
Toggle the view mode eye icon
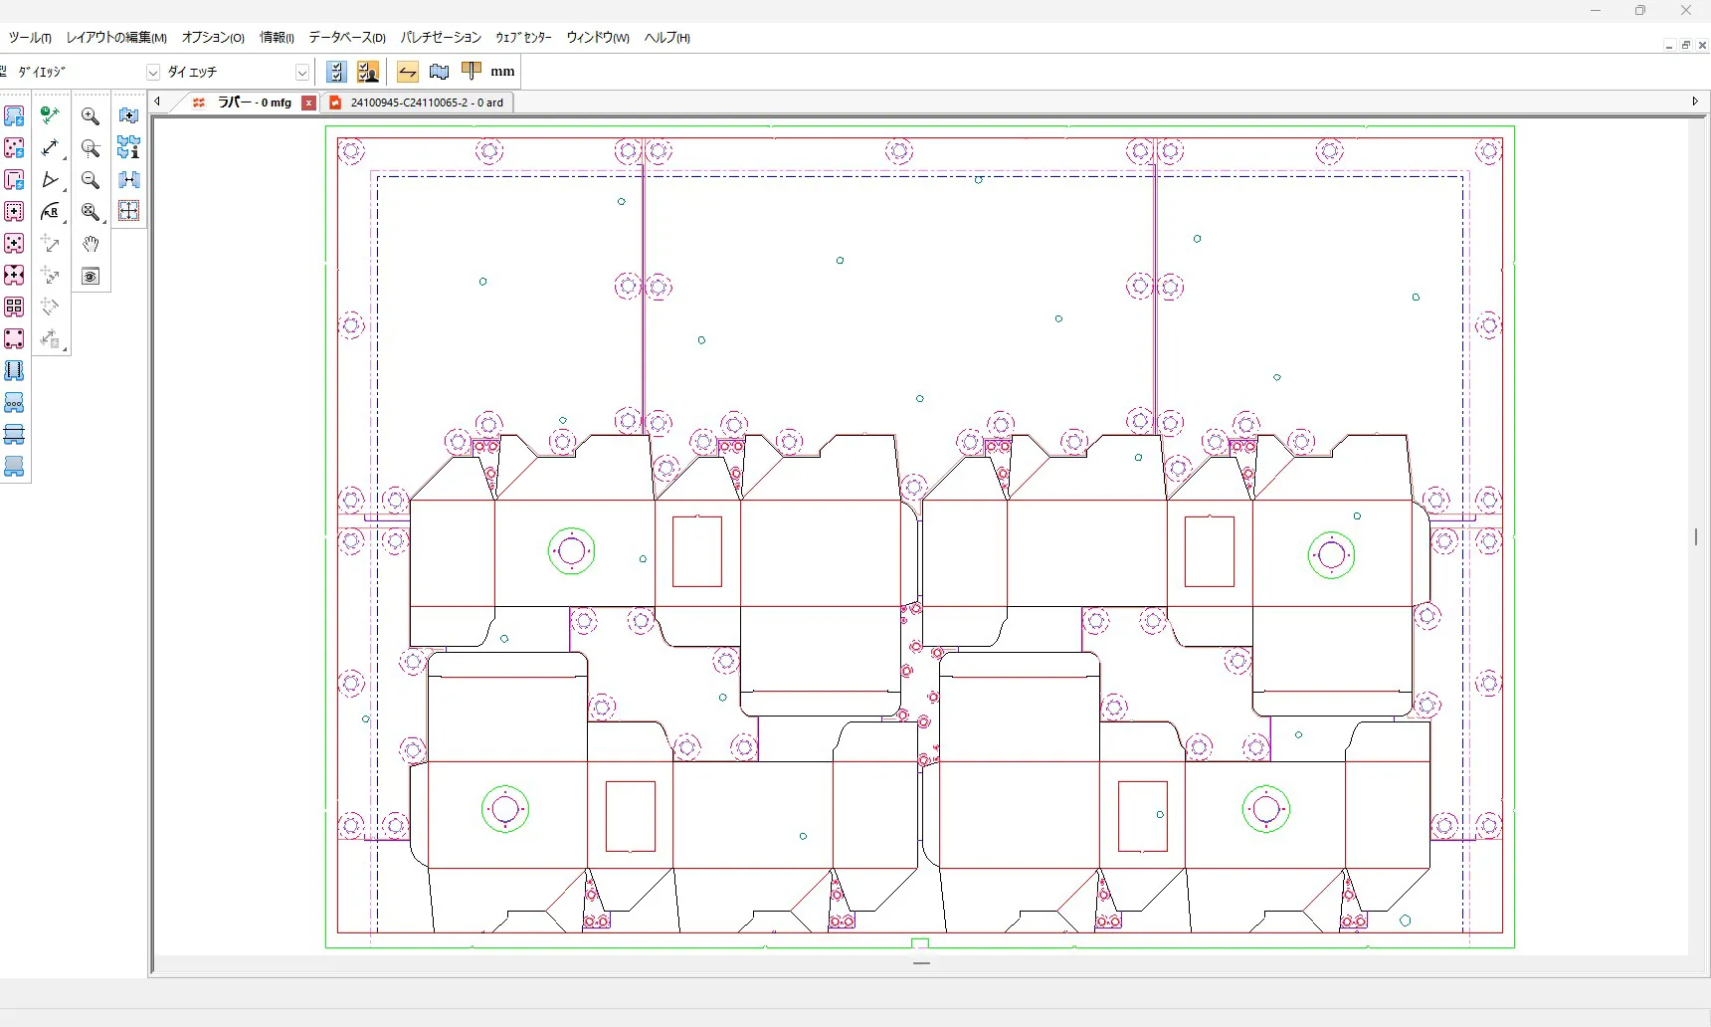click(91, 277)
